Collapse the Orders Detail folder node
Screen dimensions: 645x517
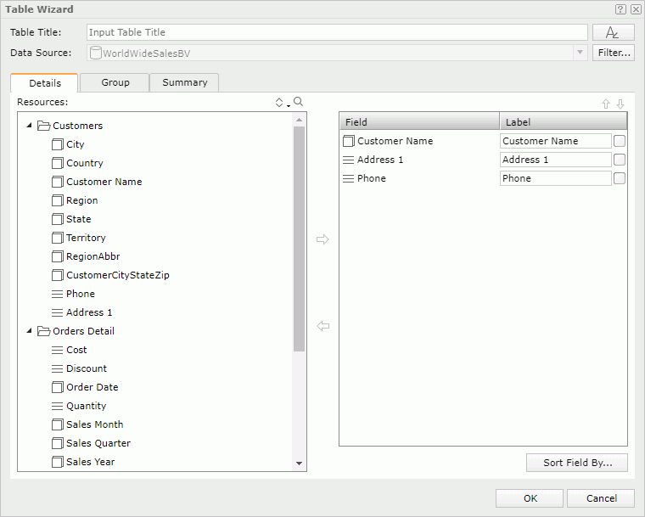pos(30,331)
